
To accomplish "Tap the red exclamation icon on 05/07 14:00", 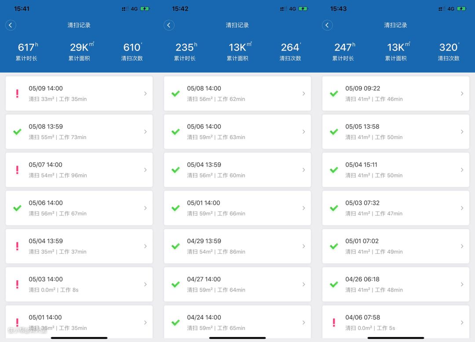I will click(17, 170).
